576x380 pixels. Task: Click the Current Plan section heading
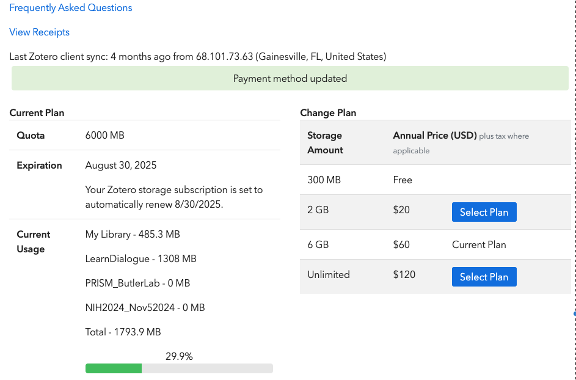coord(37,113)
